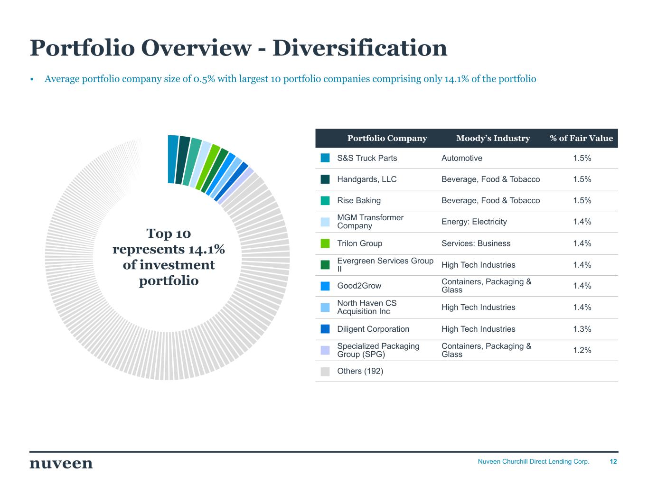
Task: Select Specialized Packaging Group (SPG) row name
Action: [378, 350]
